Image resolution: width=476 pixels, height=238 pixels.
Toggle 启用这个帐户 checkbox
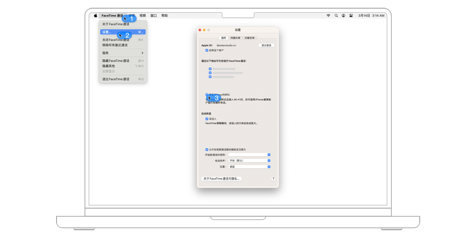coord(207,51)
